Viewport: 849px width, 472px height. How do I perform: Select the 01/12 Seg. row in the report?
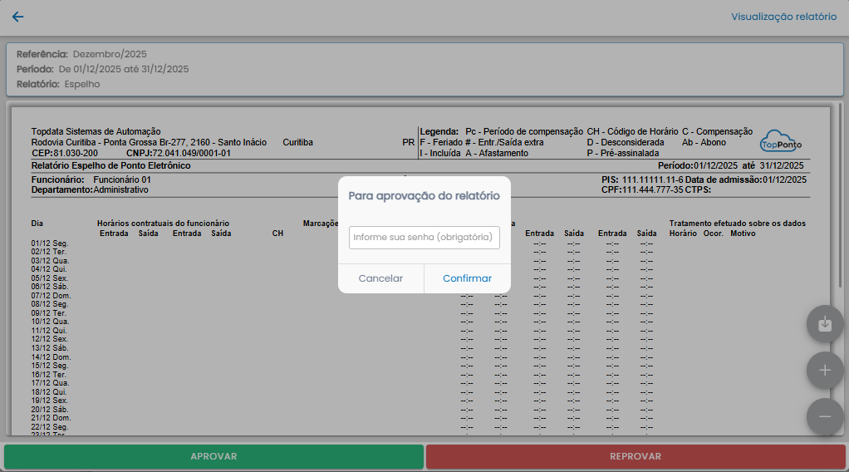50,243
